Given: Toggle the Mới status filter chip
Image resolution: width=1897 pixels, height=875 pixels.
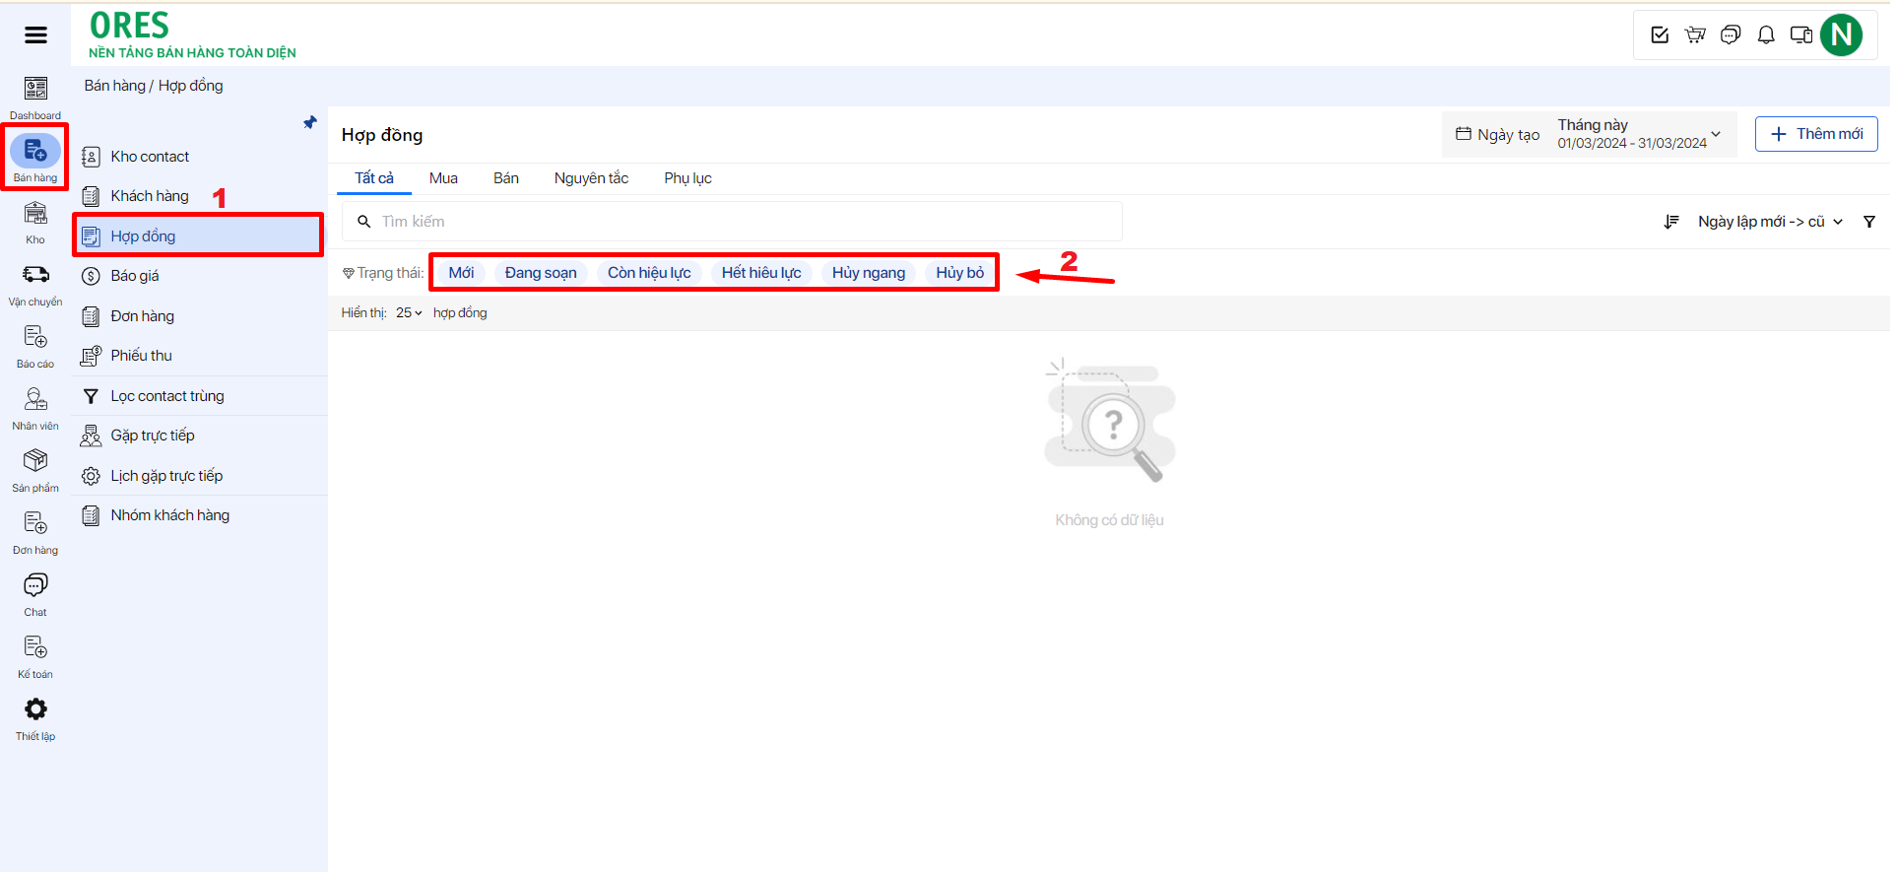Looking at the screenshot, I should point(461,273).
